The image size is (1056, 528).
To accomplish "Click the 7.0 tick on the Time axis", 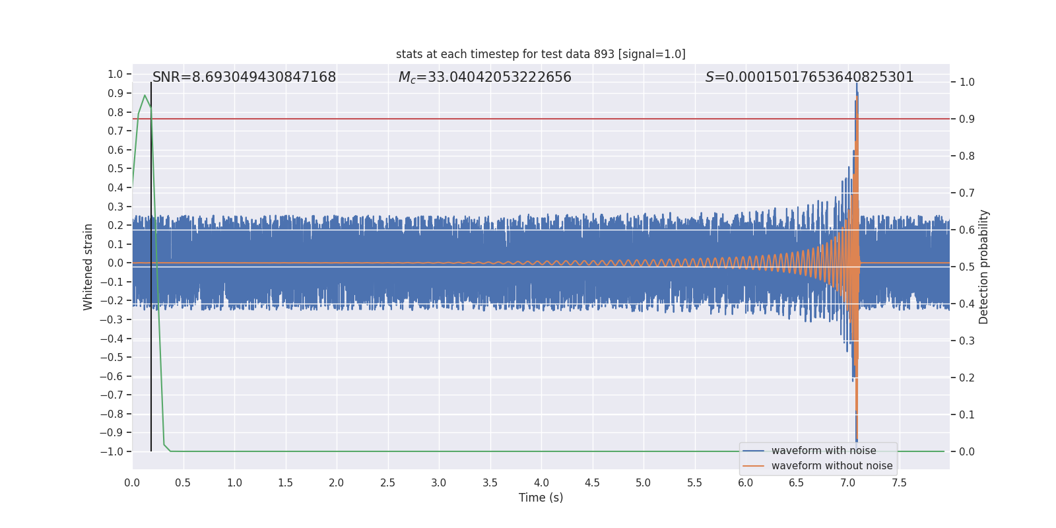I will coord(848,483).
